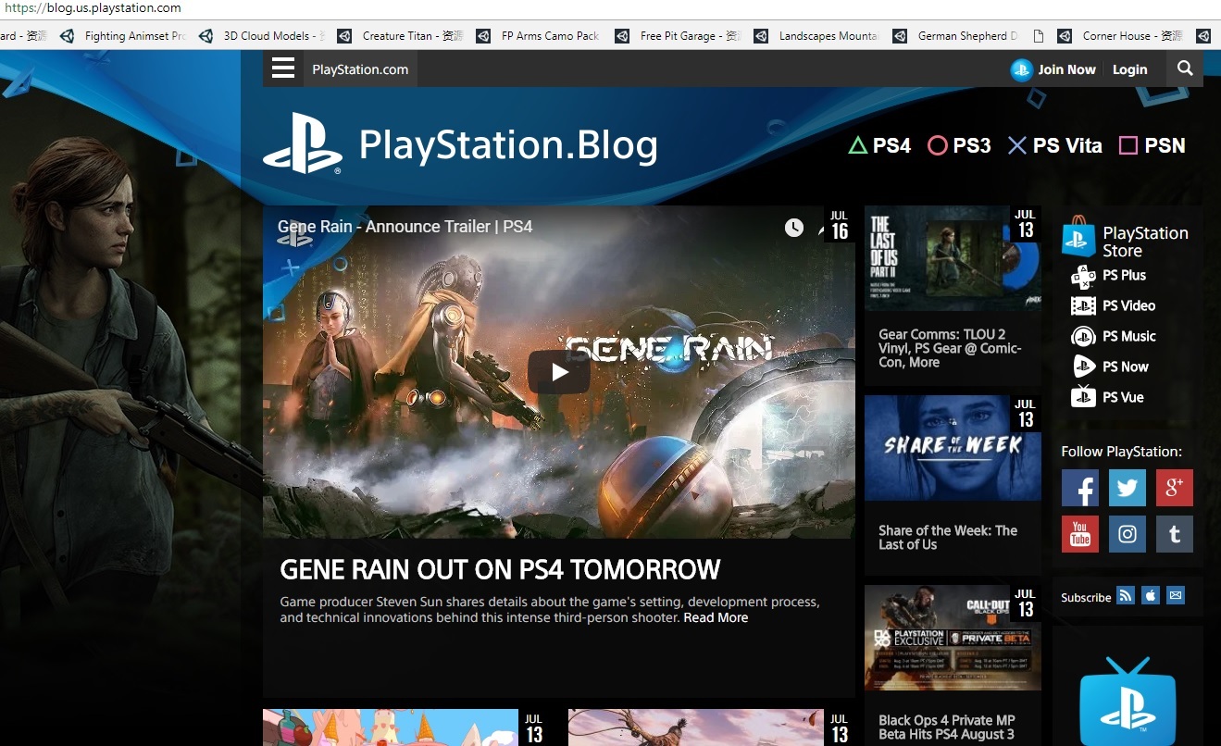Screen dimensions: 1221x746
Task: Click the Google Plus icon
Action: pos(1174,488)
